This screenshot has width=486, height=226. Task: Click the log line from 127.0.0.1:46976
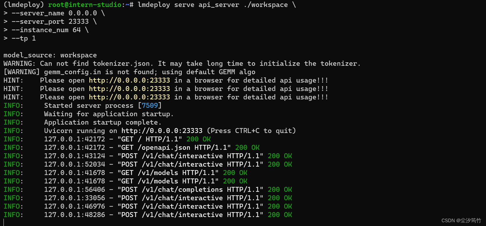(148, 206)
